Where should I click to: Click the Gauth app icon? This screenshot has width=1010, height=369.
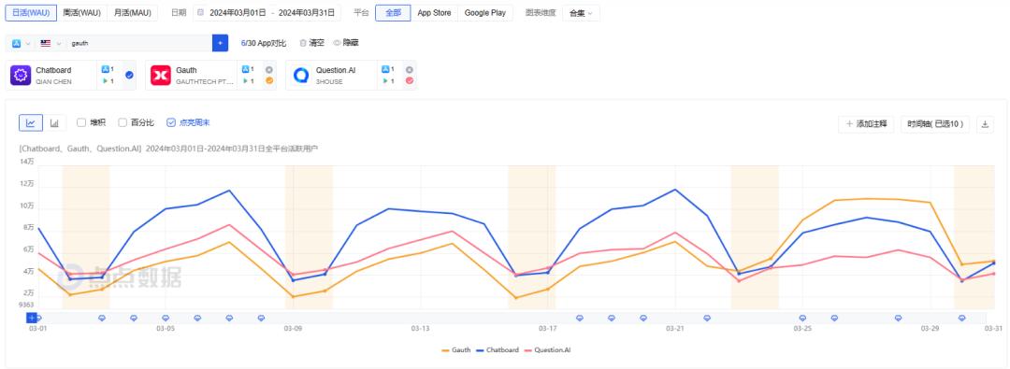click(x=161, y=76)
